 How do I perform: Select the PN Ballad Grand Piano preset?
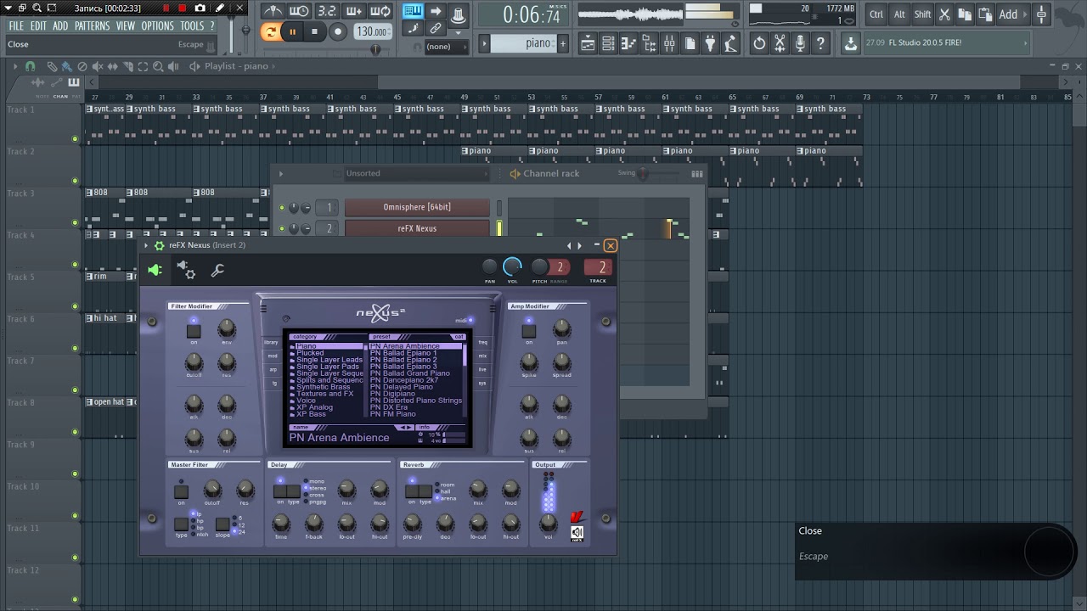click(410, 373)
